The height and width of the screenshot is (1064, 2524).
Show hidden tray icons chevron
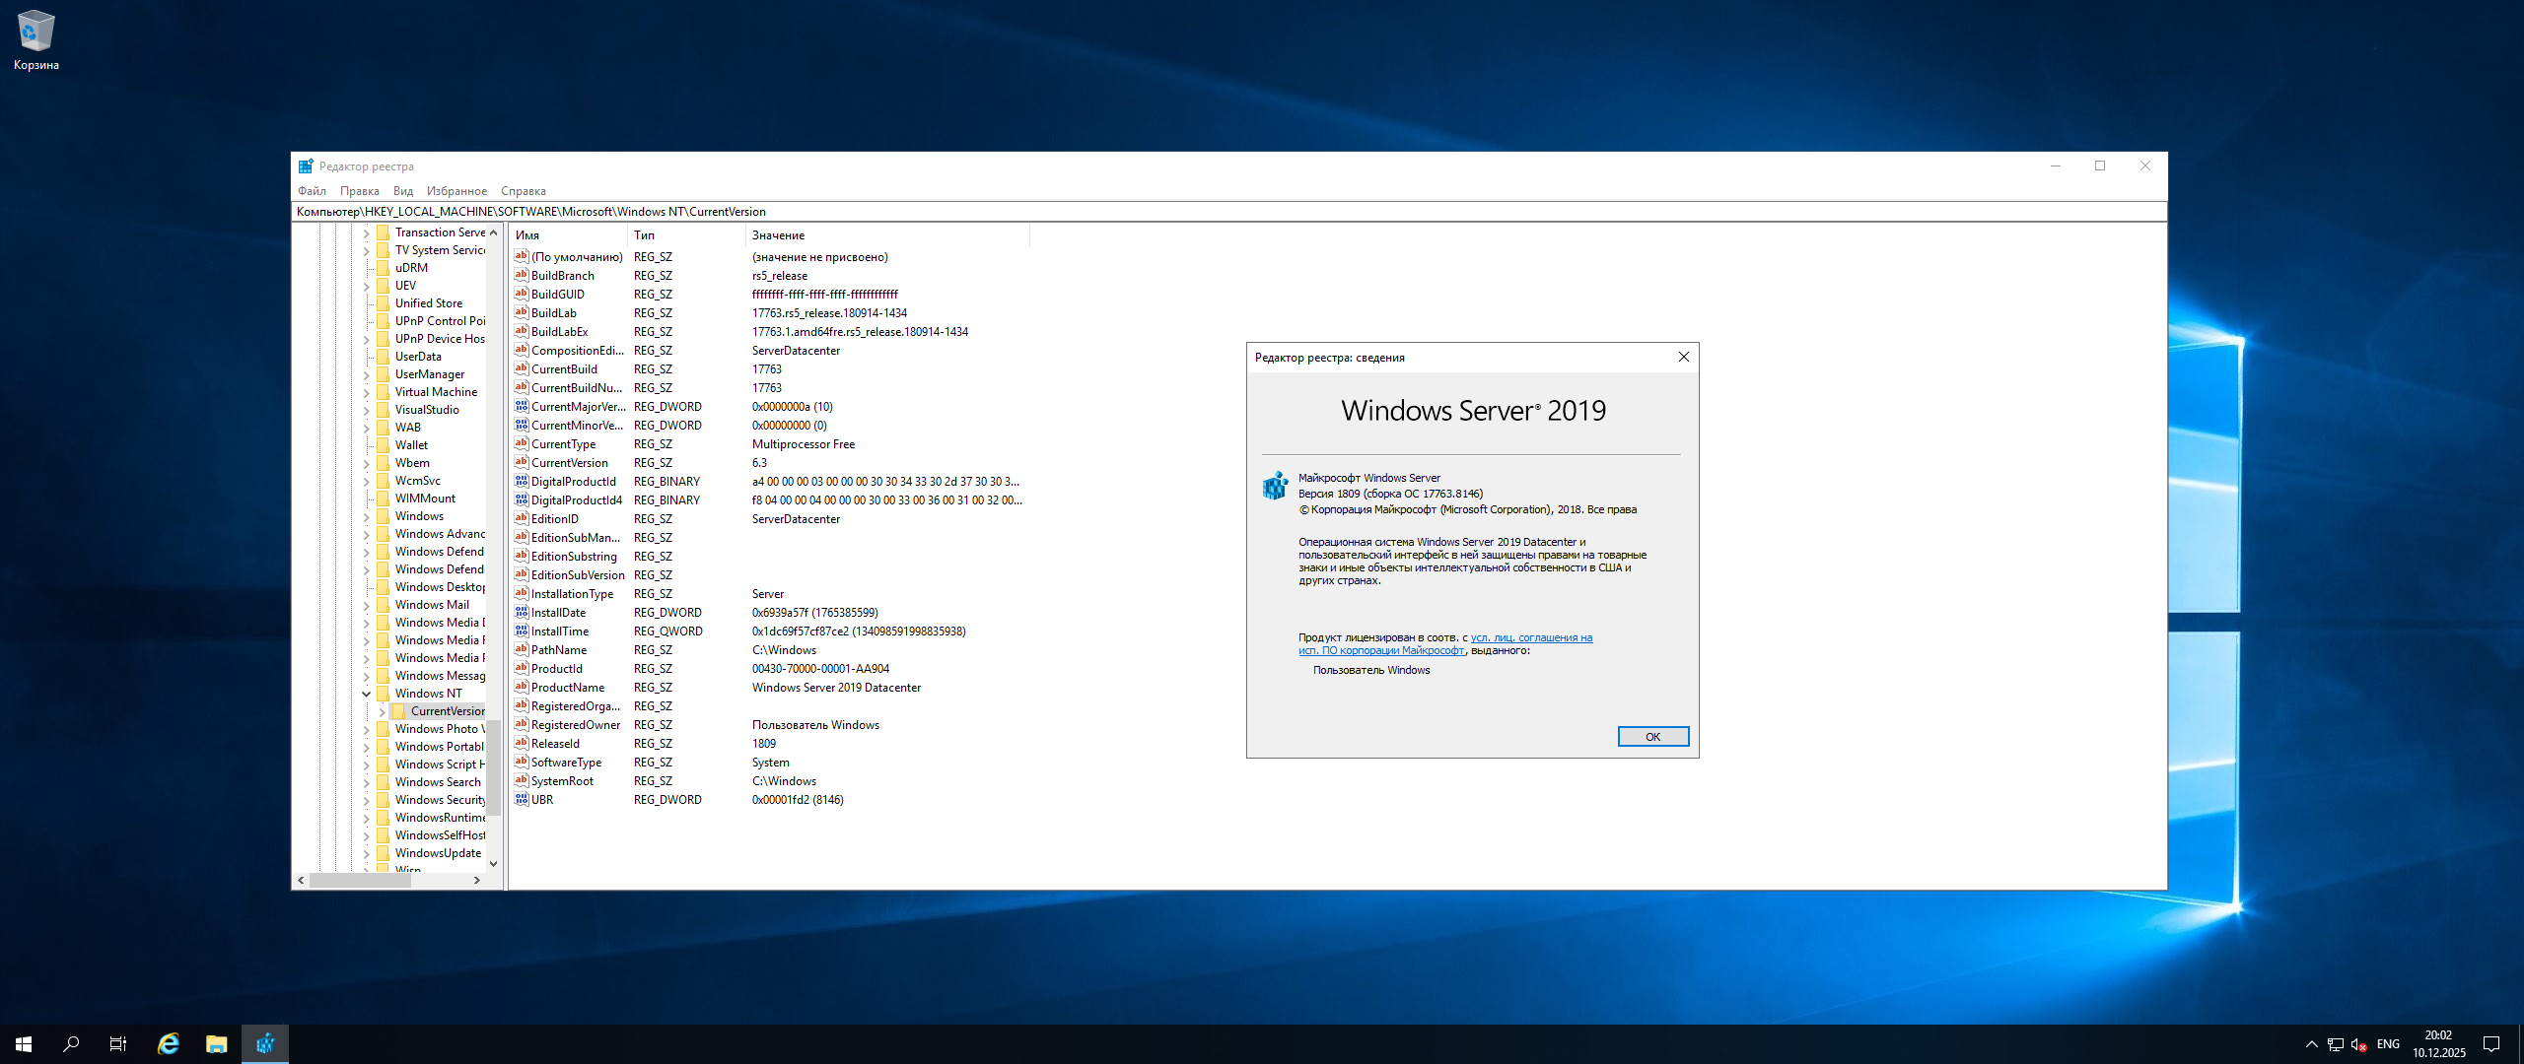2311,1044
